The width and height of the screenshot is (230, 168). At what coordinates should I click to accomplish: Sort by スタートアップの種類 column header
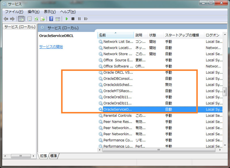click(x=184, y=35)
